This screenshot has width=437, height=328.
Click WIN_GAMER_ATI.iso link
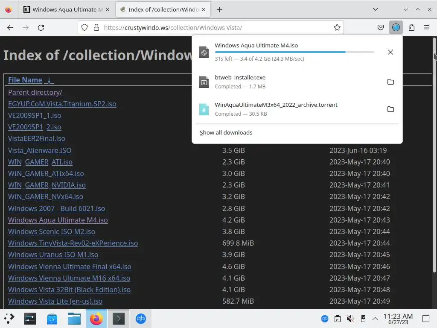click(x=40, y=162)
